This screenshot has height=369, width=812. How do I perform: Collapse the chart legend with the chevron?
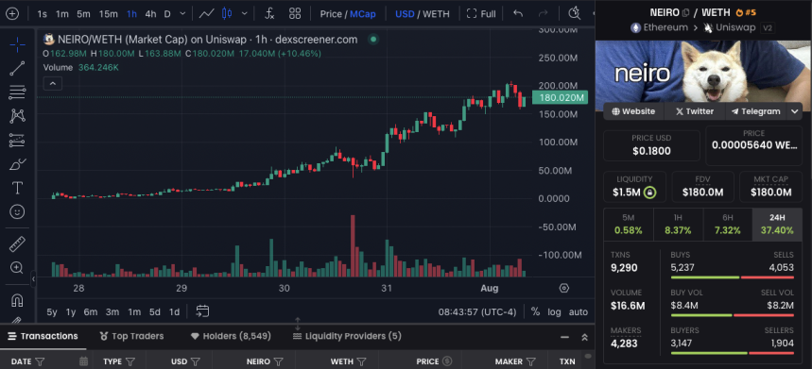[53, 83]
